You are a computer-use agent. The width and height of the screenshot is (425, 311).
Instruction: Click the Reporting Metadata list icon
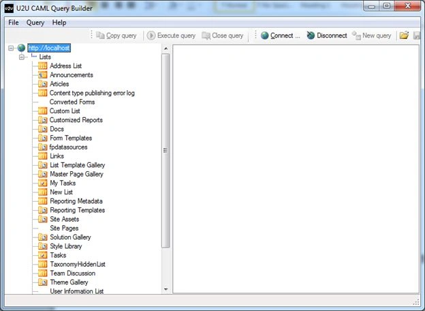tap(42, 201)
